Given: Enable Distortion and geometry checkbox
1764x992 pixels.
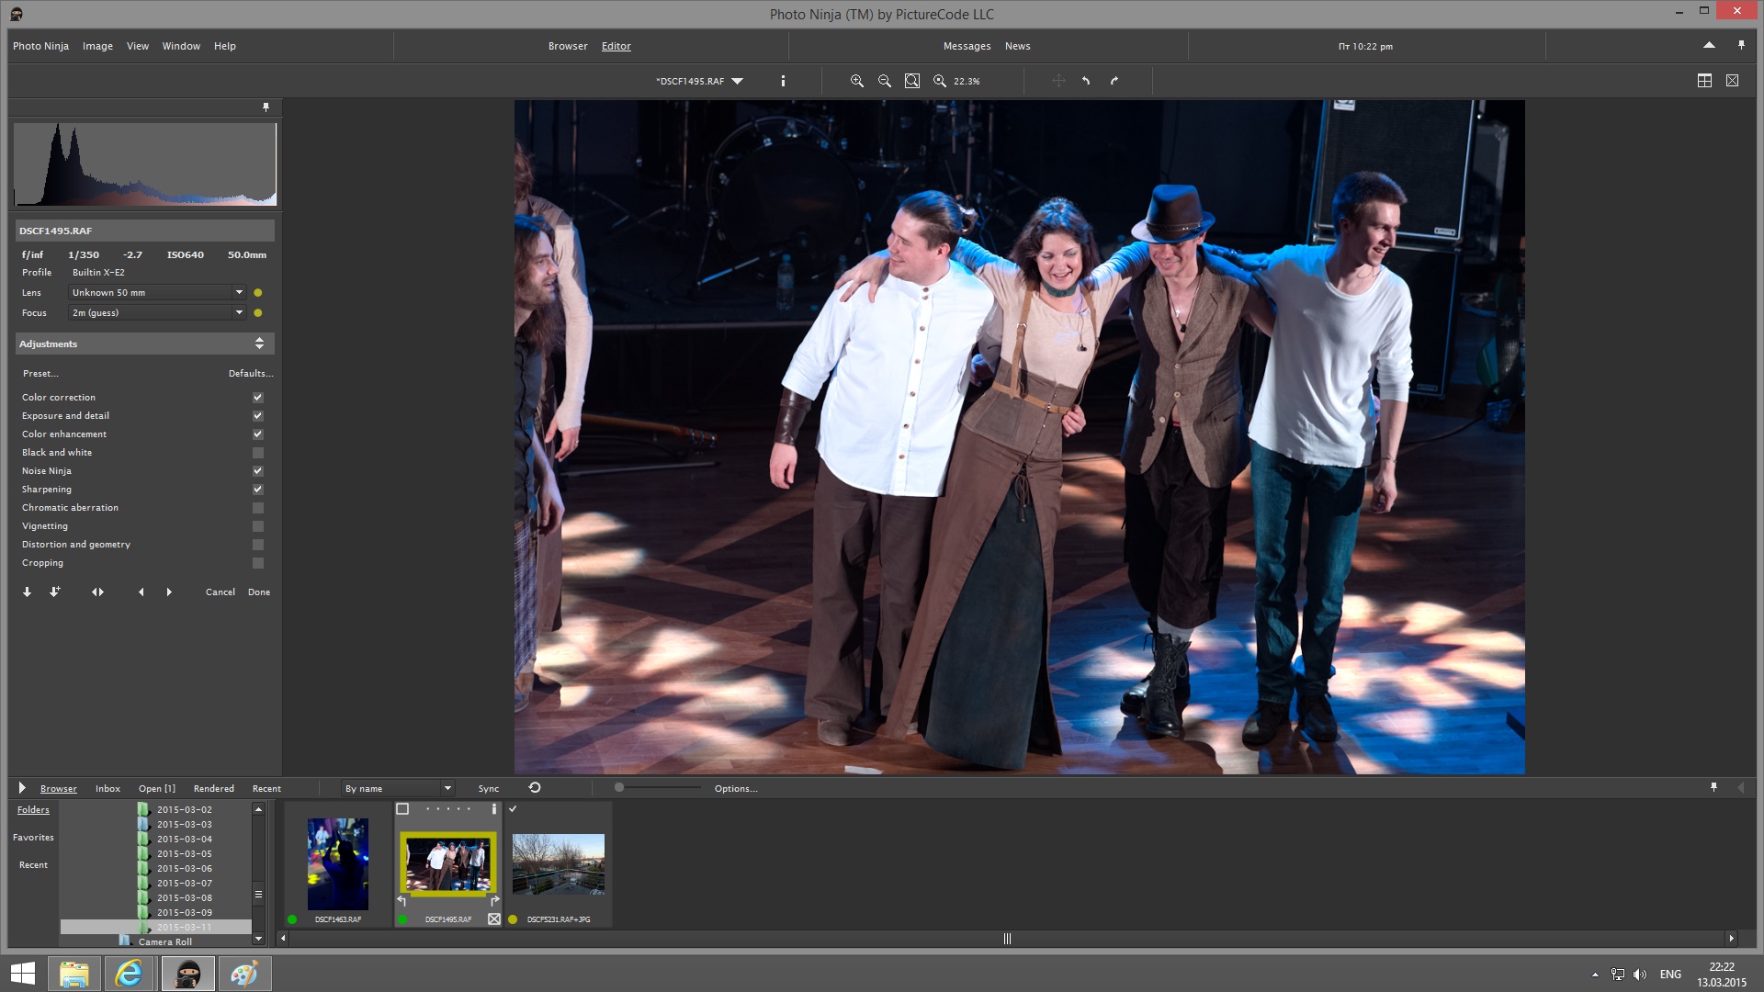Looking at the screenshot, I should pos(258,545).
